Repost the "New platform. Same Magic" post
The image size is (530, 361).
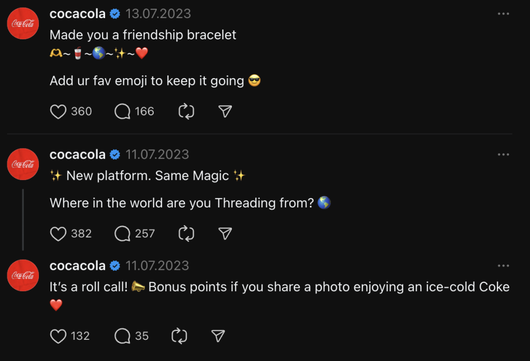pos(186,234)
